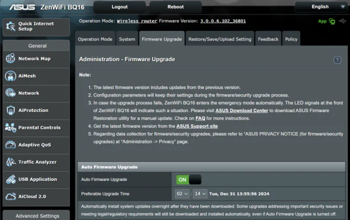
Task: Click firmware version 3.0.0.6.102_36801 link
Action: 223,21
